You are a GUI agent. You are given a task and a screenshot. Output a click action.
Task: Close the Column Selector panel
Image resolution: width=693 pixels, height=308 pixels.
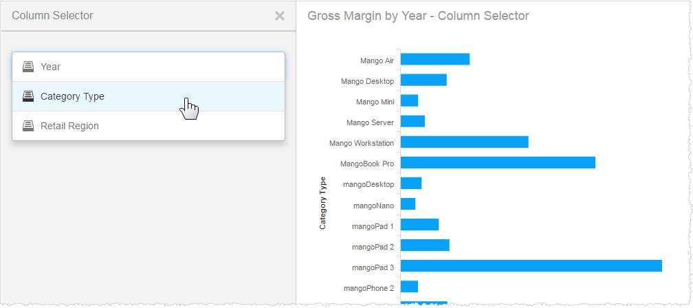pos(279,16)
